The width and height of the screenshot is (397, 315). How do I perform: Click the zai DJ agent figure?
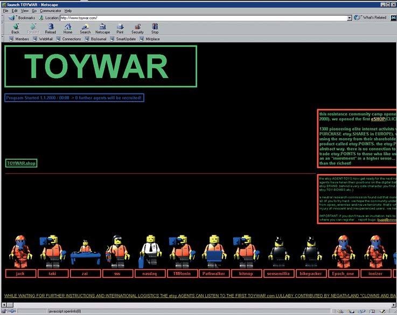click(x=85, y=252)
